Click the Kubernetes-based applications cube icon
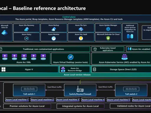This screenshot has width=151, height=113. coord(95,49)
